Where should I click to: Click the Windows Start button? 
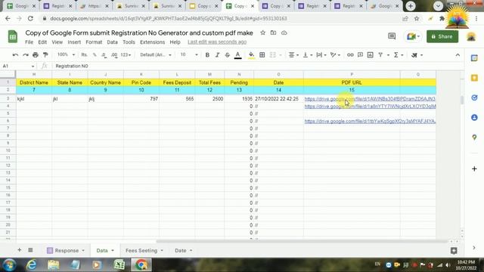(x=9, y=265)
